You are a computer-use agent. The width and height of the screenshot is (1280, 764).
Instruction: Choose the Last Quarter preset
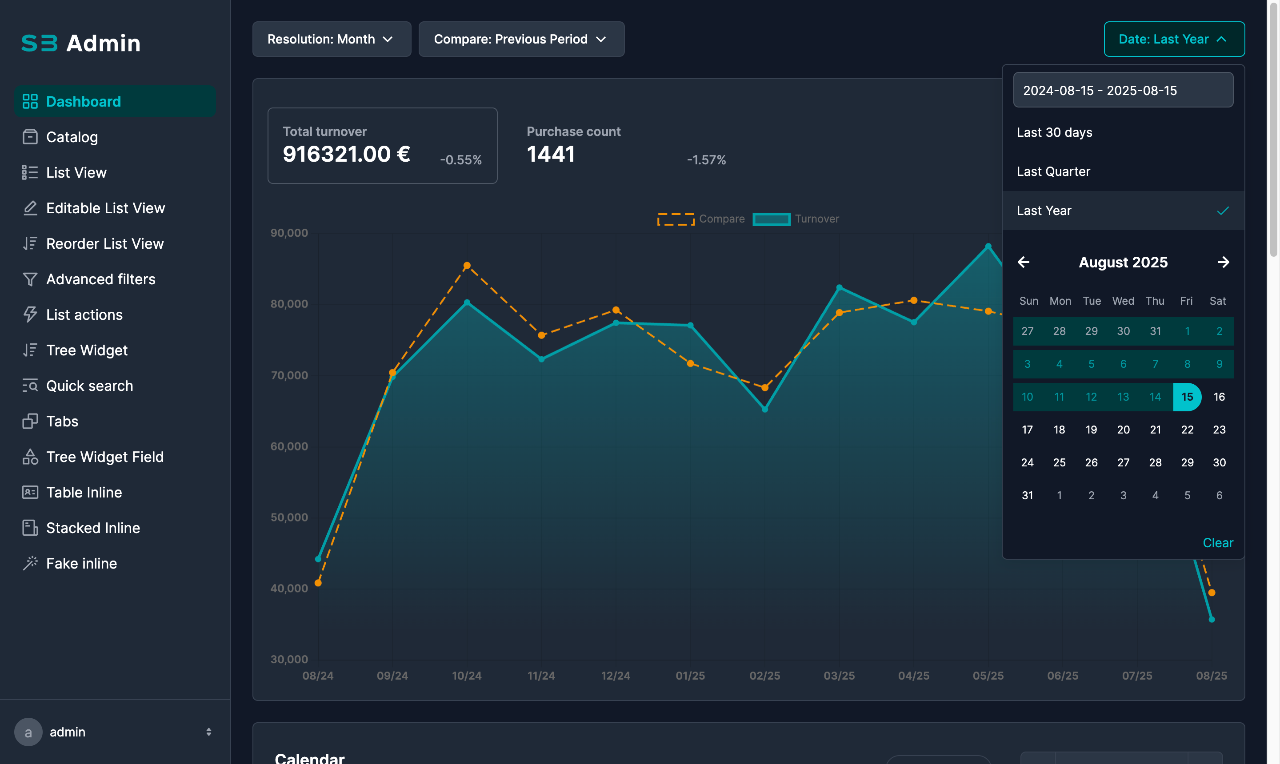pos(1053,171)
